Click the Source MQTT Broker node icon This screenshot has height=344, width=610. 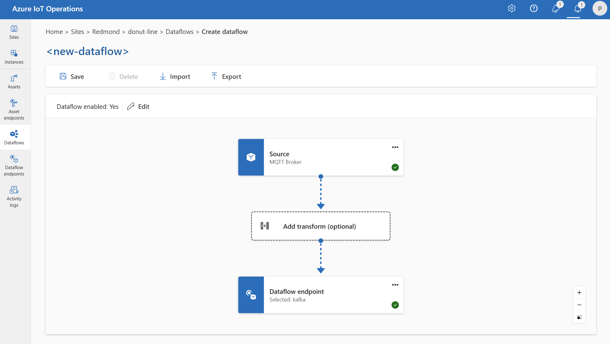(251, 157)
